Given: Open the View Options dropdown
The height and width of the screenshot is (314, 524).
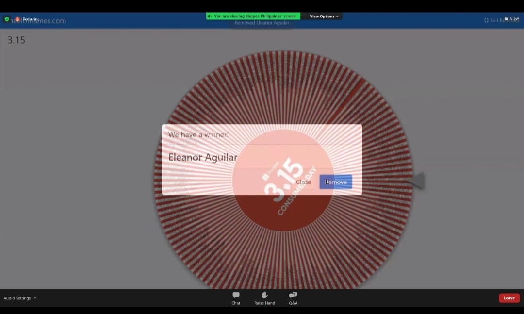Looking at the screenshot, I should coord(324,16).
